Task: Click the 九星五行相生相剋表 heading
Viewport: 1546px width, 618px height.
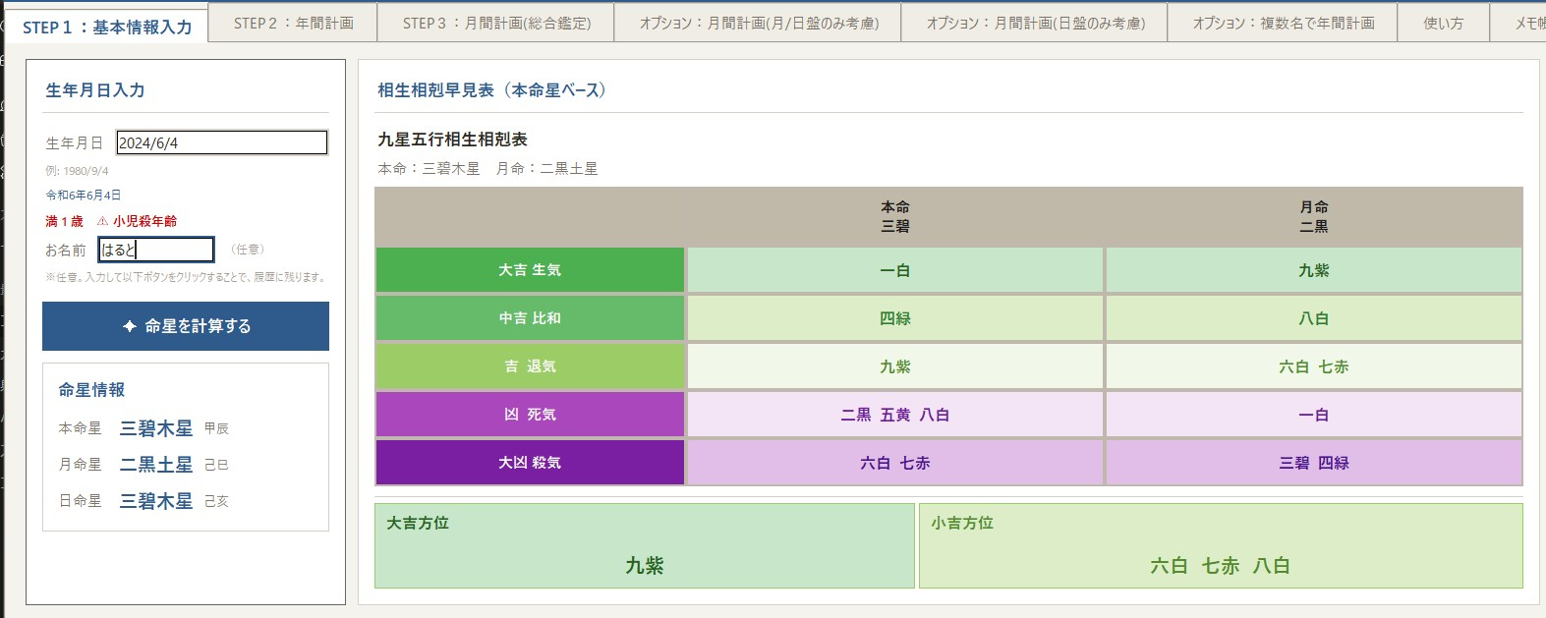Action: (x=453, y=140)
